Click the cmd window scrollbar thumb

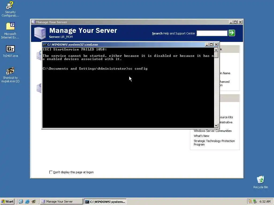(x=216, y=55)
